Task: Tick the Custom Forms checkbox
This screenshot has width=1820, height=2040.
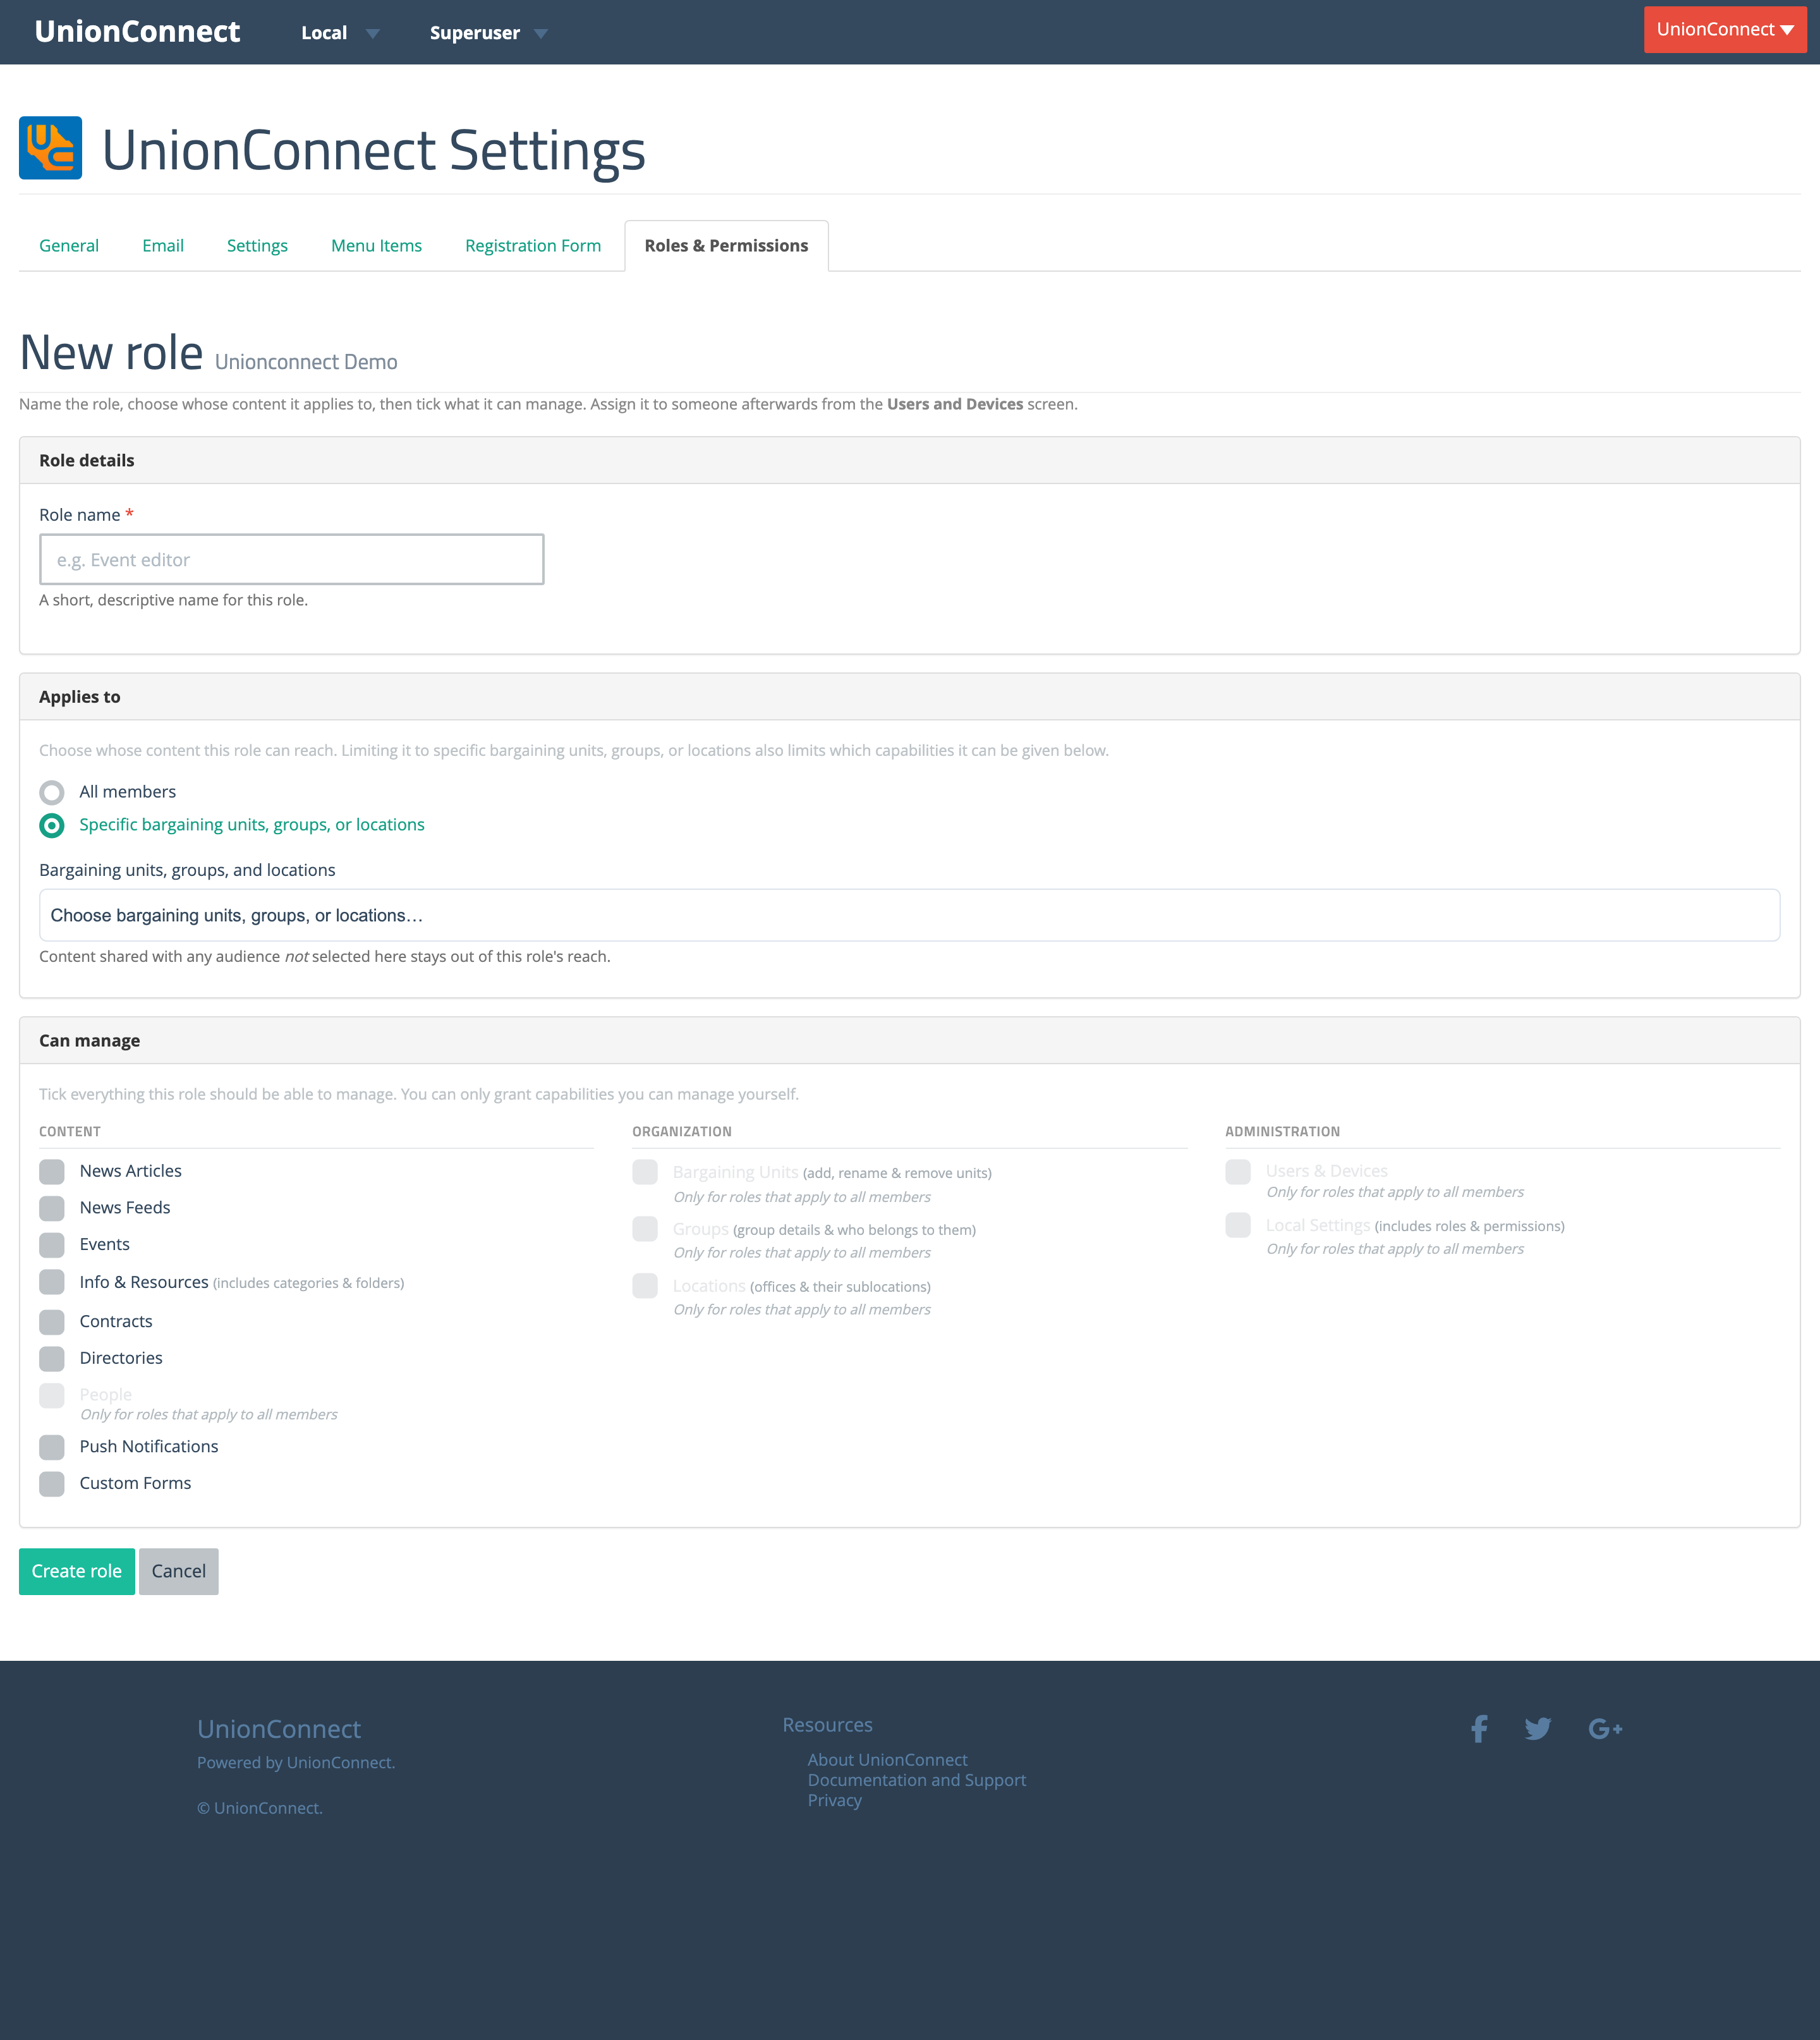Action: point(52,1484)
